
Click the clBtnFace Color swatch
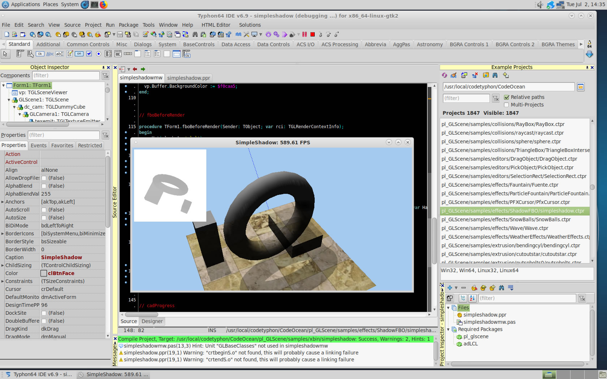[x=44, y=273]
